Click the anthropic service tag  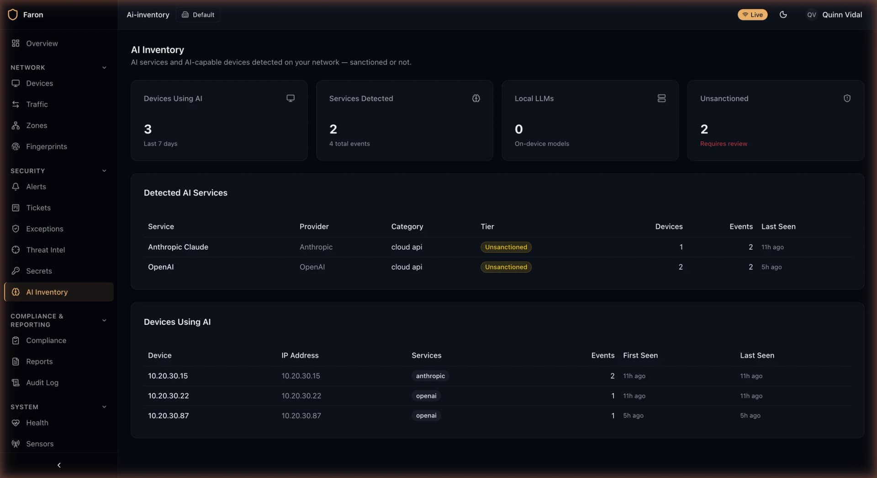pos(430,376)
